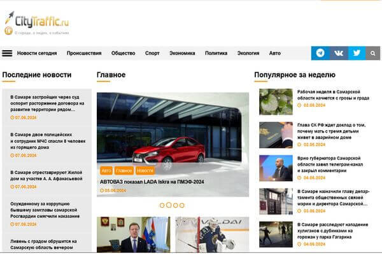Viewport: 382px width, 254px height.
Task: Open the Экономика section
Action: (182, 53)
